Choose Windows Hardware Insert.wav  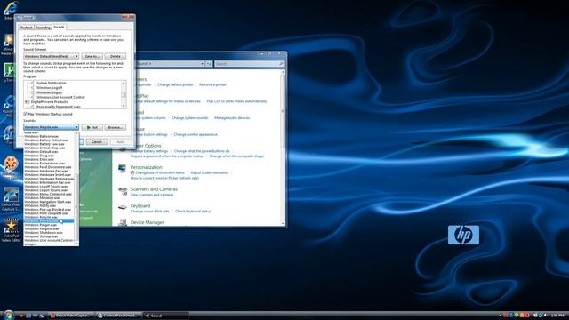click(49, 175)
